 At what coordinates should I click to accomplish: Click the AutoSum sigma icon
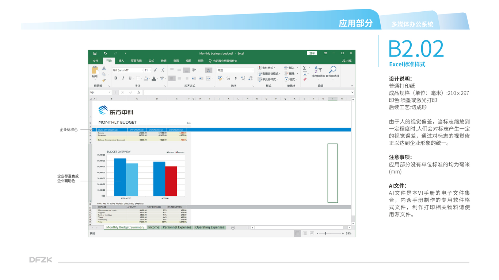click(x=305, y=68)
